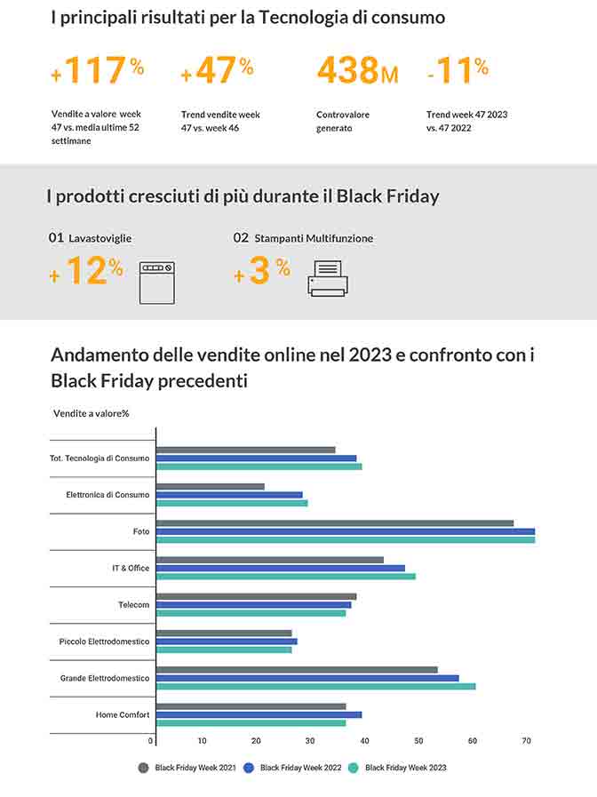The height and width of the screenshot is (797, 597).
Task: Click the Foto 2021 grey bar
Action: click(334, 523)
